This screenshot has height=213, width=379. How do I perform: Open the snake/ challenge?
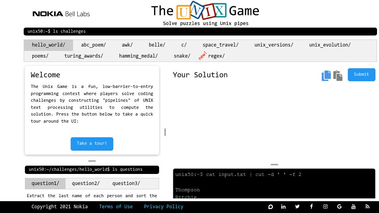pos(182,56)
